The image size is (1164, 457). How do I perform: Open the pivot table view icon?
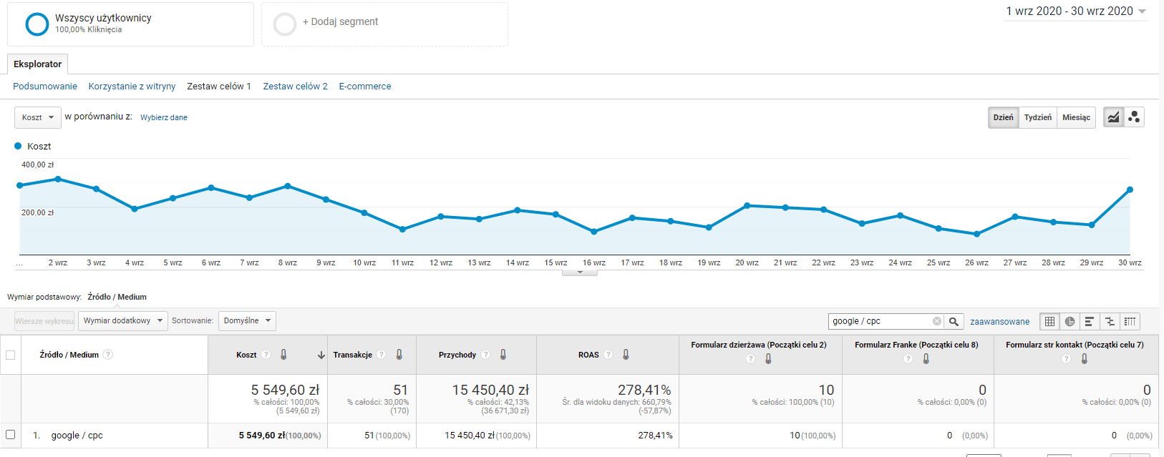tap(1130, 322)
